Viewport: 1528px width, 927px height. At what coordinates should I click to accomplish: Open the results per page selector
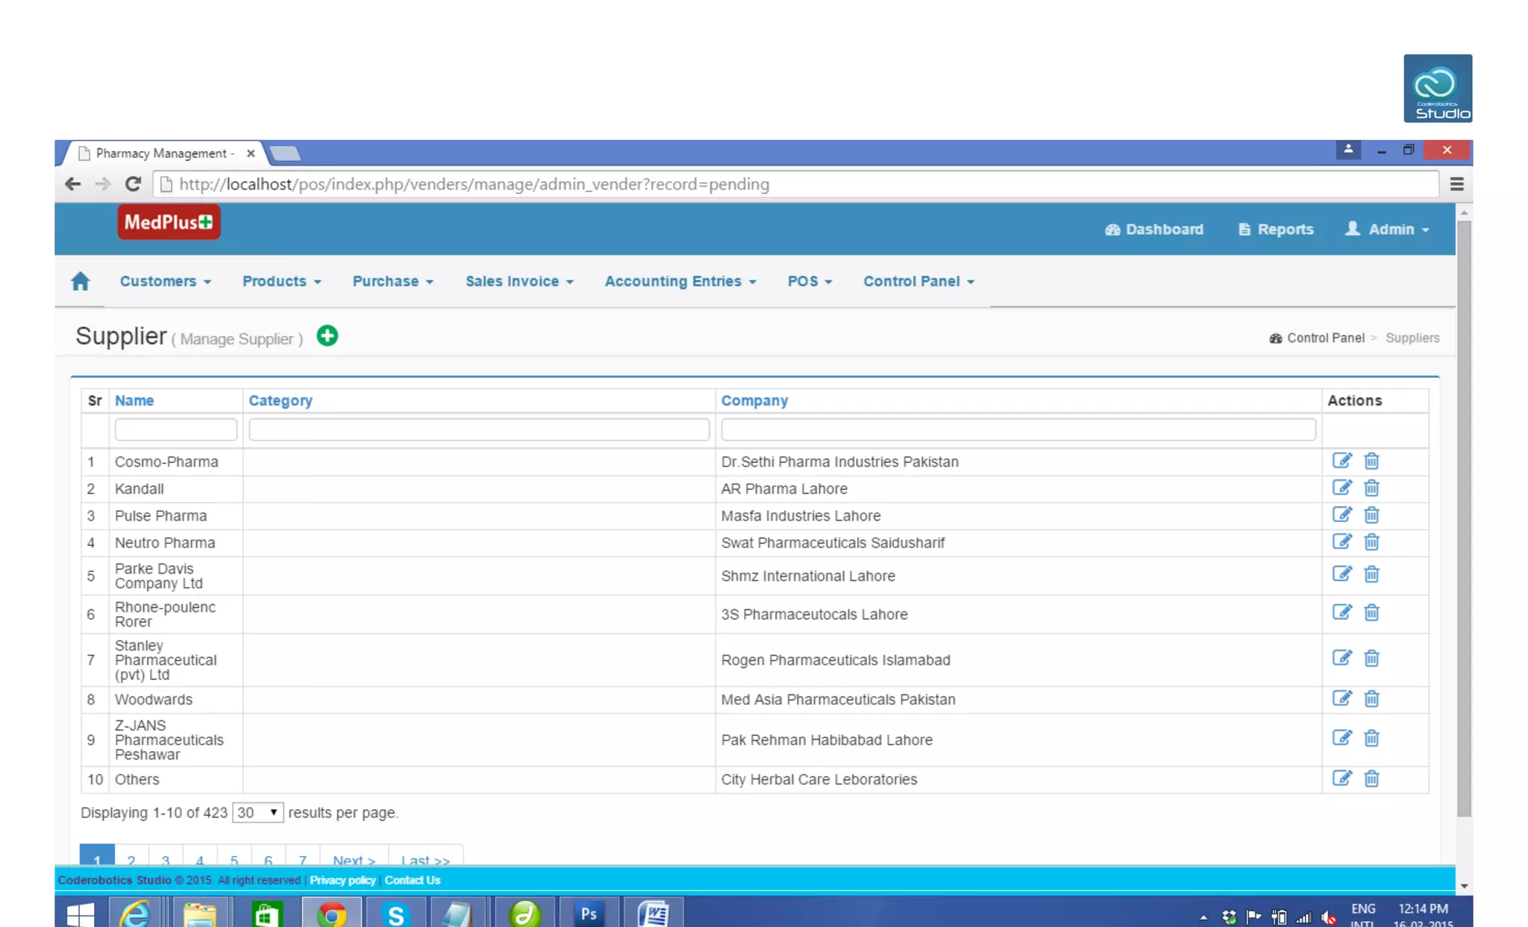(x=257, y=812)
